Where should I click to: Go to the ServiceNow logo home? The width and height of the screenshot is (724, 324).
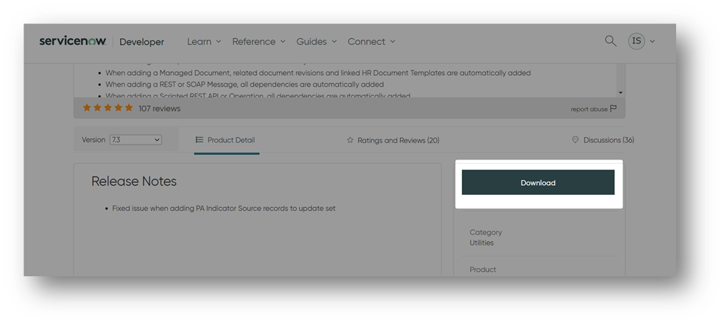pyautogui.click(x=72, y=41)
